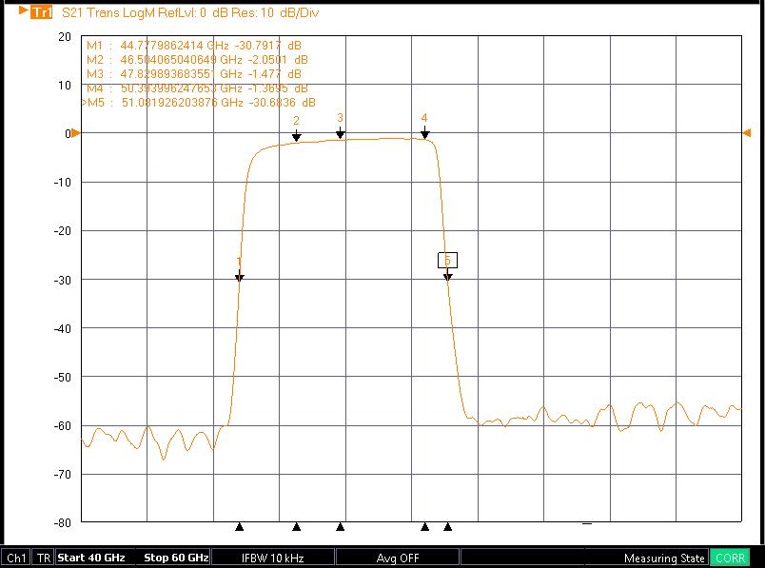Screen dimensions: 765x568
Task: Toggle the Avg OFF status field
Action: [x=398, y=558]
